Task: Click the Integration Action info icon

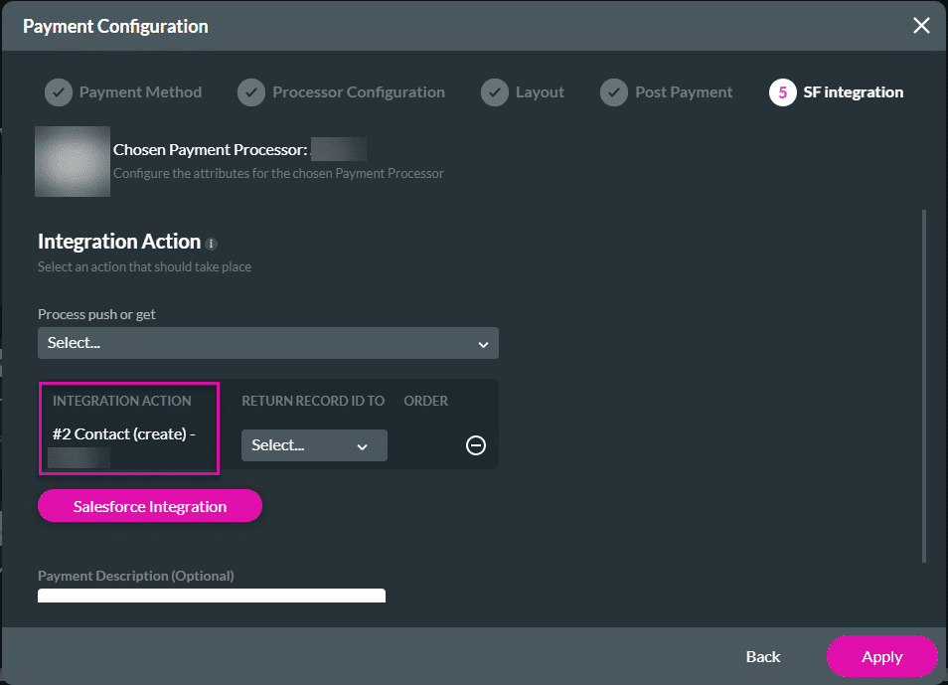Action: 212,243
